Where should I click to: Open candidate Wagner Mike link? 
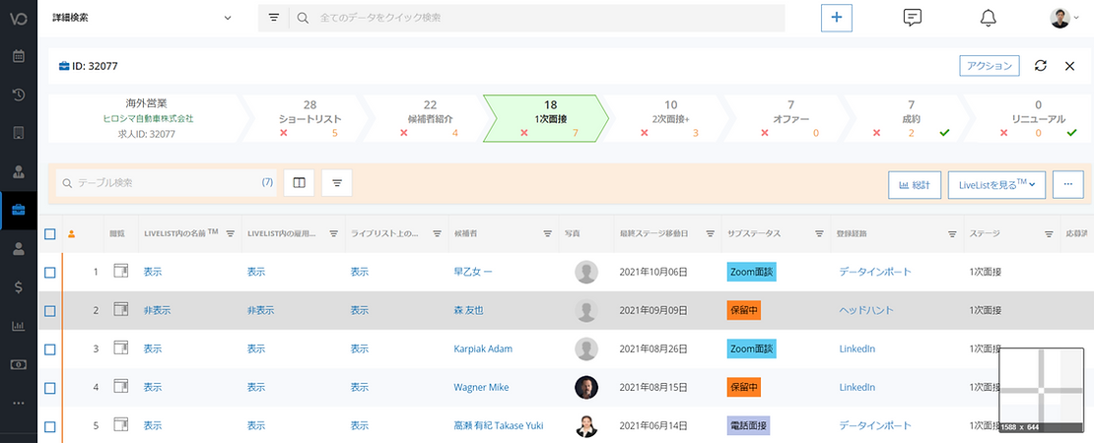pyautogui.click(x=481, y=388)
